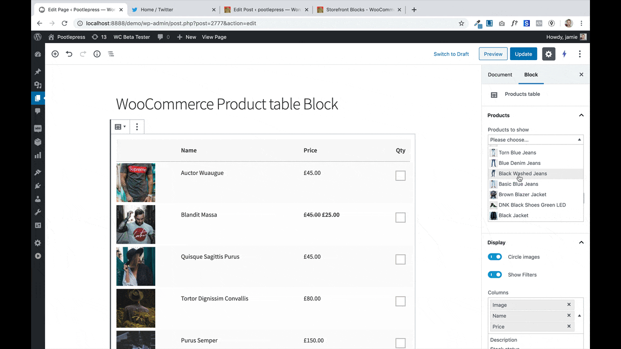Image resolution: width=621 pixels, height=349 pixels.
Task: Tick Qty checkbox for Purus Semper
Action: click(x=400, y=343)
